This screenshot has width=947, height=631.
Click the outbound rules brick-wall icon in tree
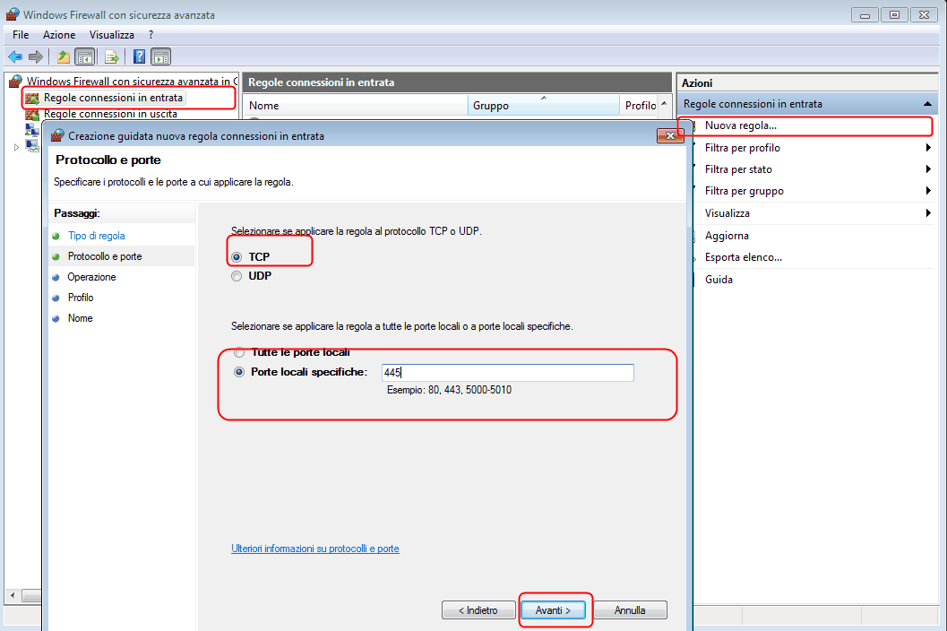(32, 114)
